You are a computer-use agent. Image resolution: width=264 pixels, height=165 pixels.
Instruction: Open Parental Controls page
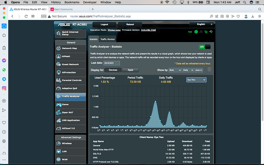tap(70, 80)
